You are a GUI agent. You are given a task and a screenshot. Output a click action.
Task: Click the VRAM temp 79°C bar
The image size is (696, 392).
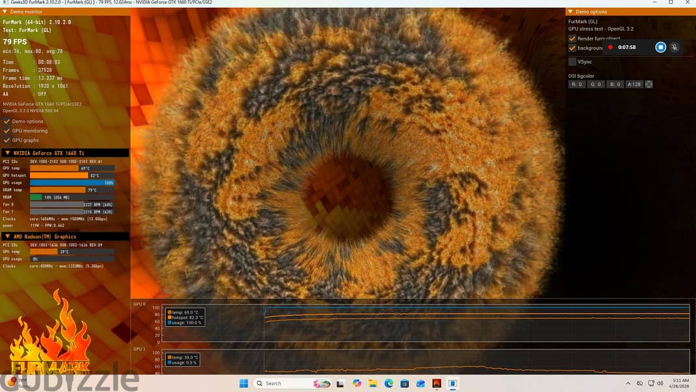coord(72,190)
